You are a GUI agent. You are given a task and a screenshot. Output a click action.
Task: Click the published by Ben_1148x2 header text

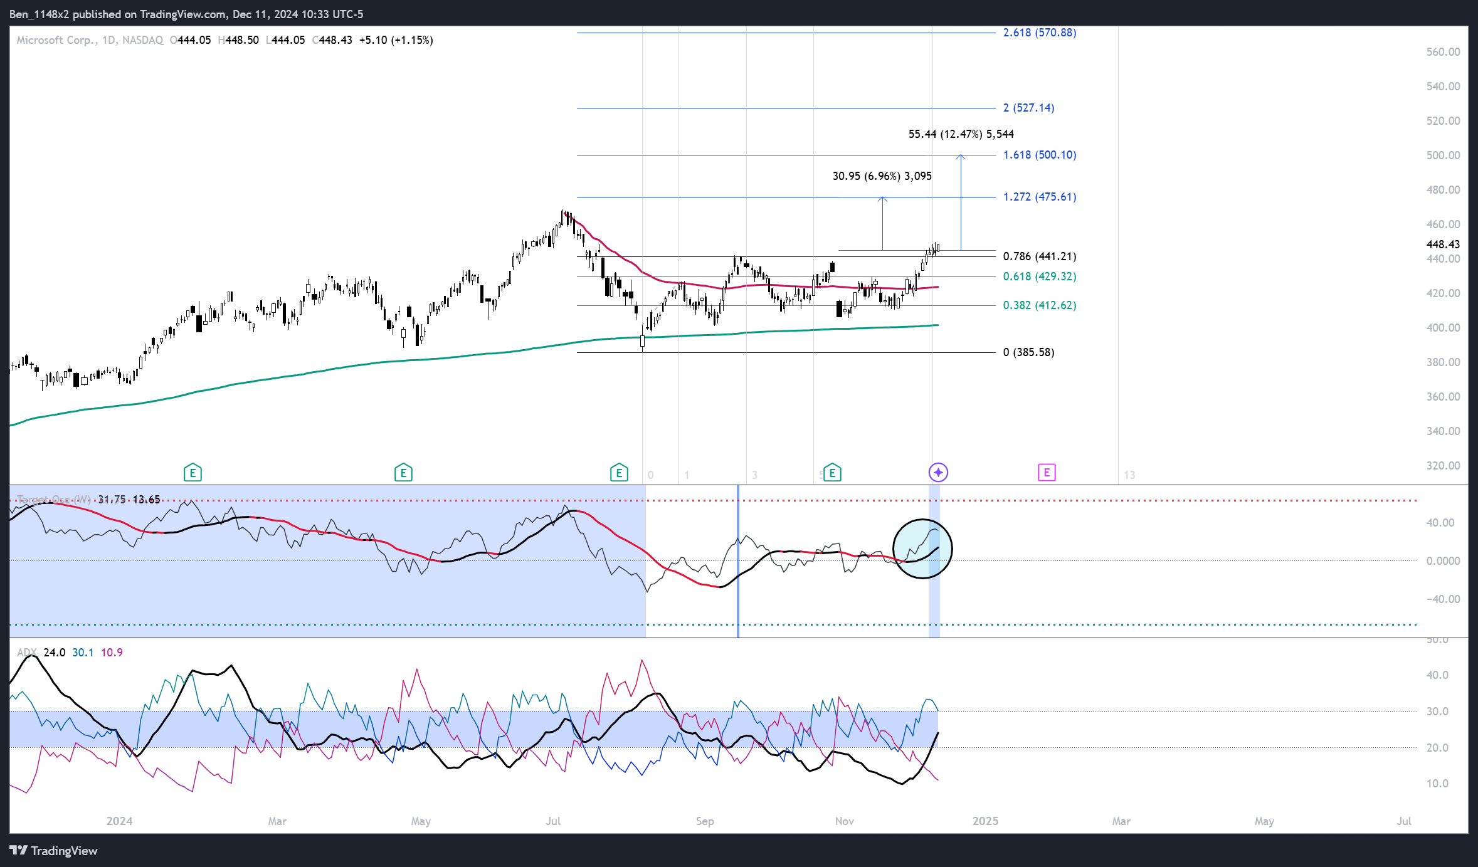186,14
